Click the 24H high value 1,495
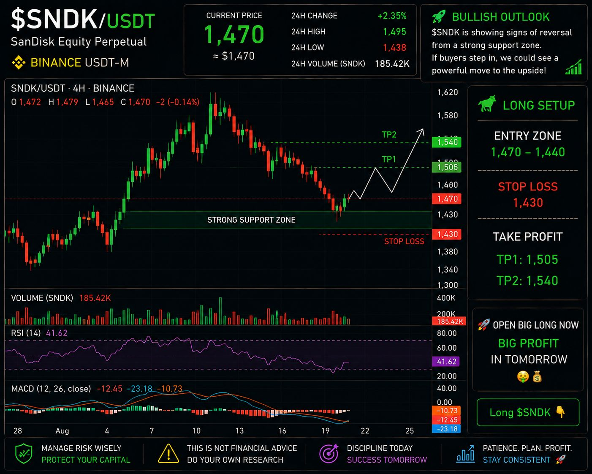This screenshot has width=592, height=474. point(394,32)
